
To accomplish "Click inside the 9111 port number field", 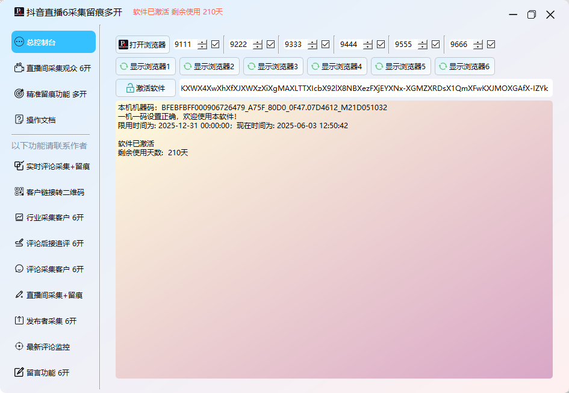I will coord(185,45).
